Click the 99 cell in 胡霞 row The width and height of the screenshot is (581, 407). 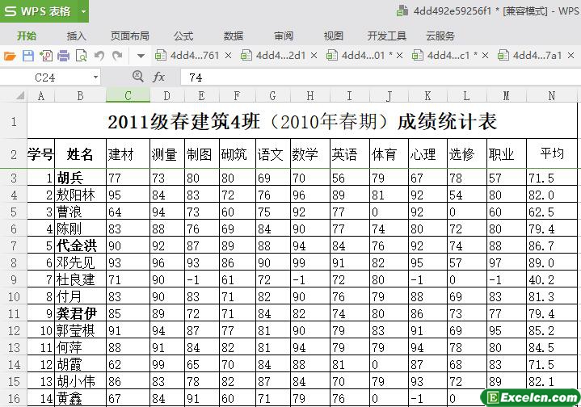pyautogui.click(x=167, y=364)
